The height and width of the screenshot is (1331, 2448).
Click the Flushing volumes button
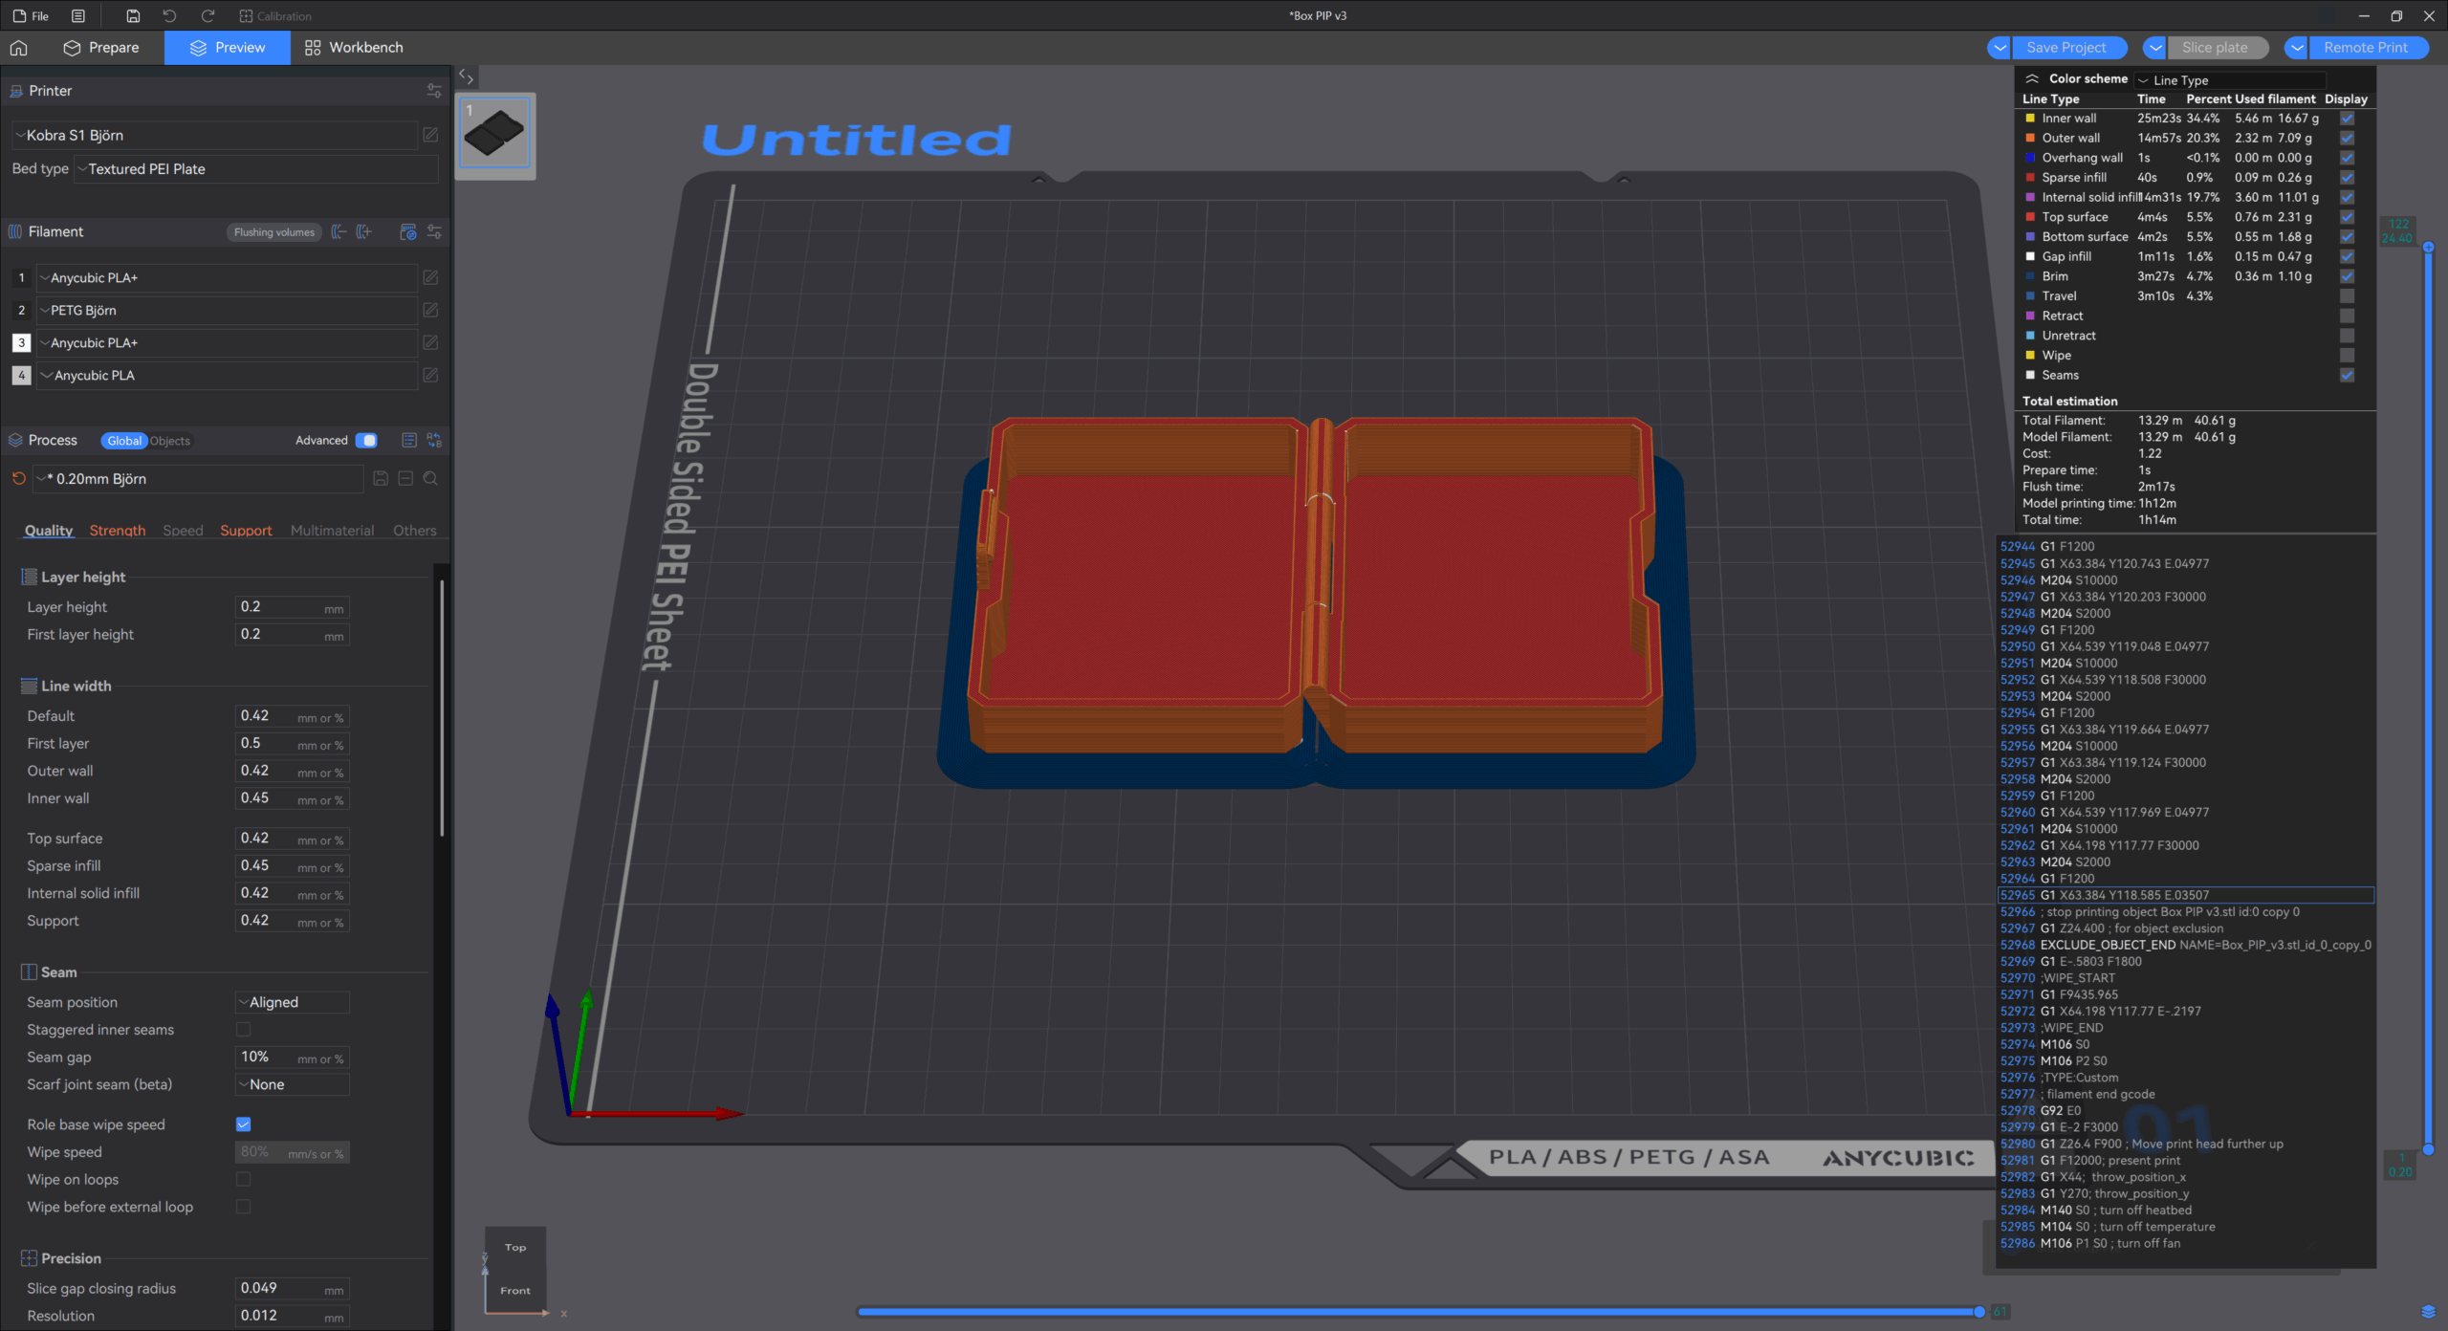coord(273,232)
